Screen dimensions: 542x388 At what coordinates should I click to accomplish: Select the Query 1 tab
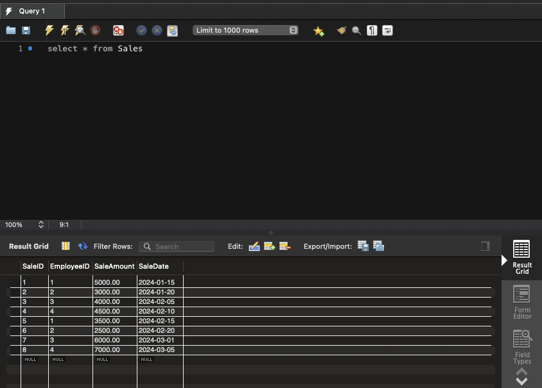32,11
